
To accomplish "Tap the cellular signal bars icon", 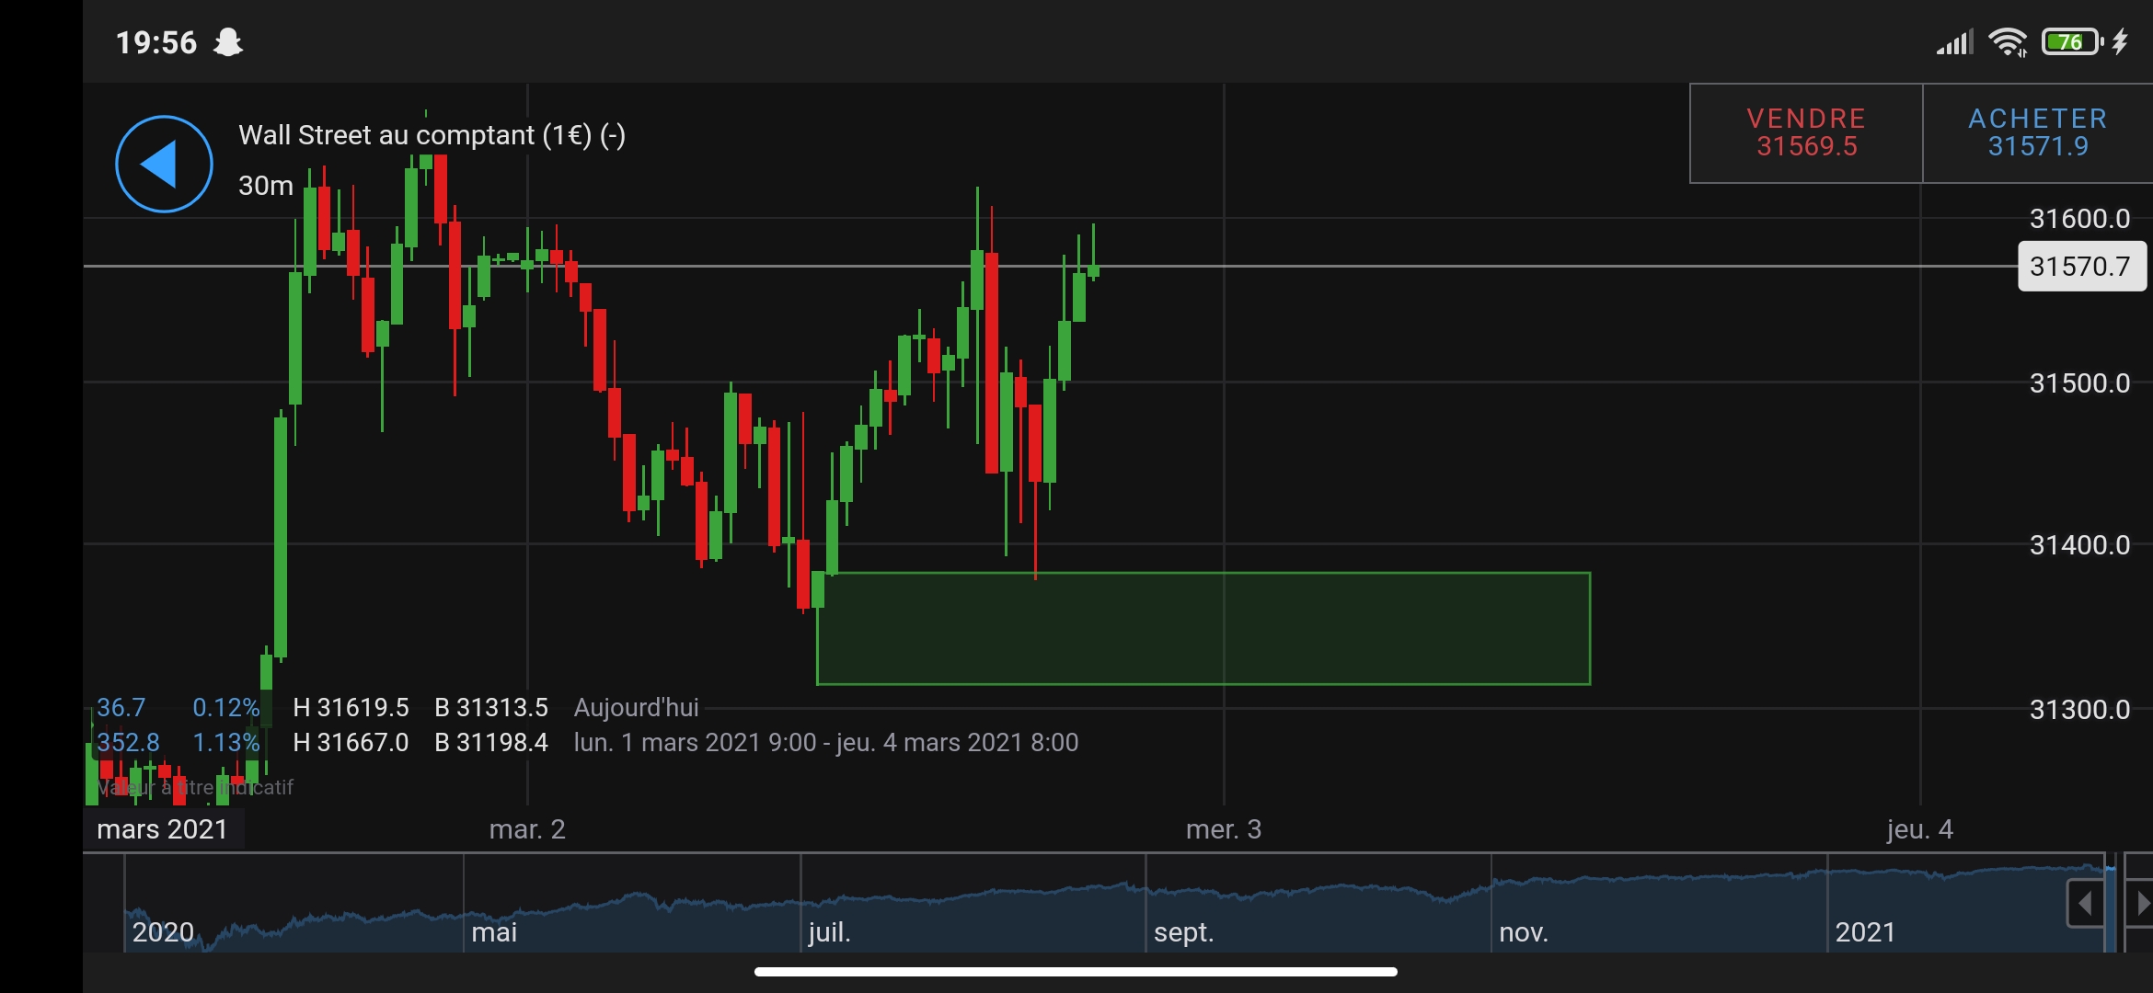I will [1954, 42].
